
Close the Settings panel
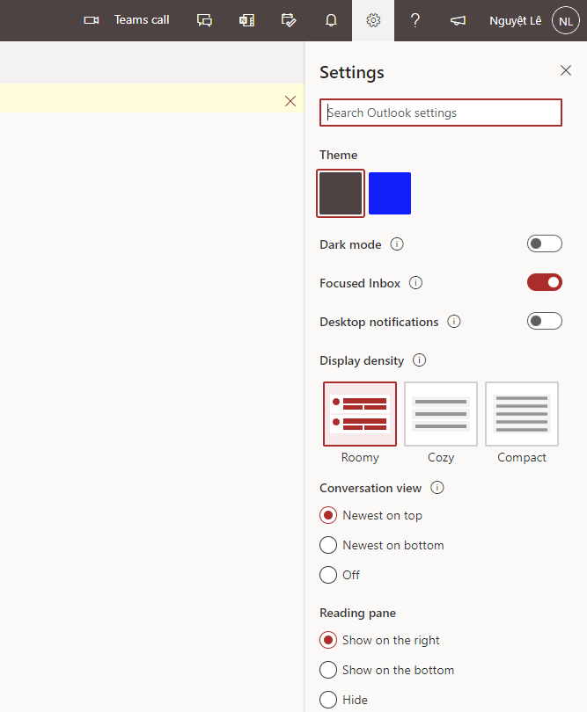tap(566, 70)
